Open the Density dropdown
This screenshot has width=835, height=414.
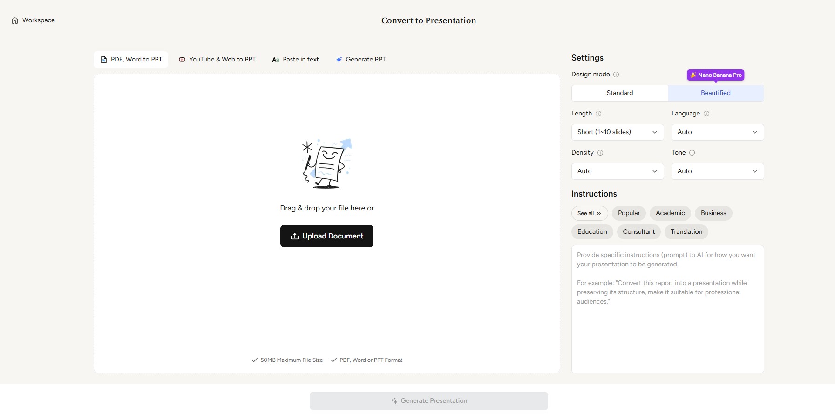coord(618,171)
